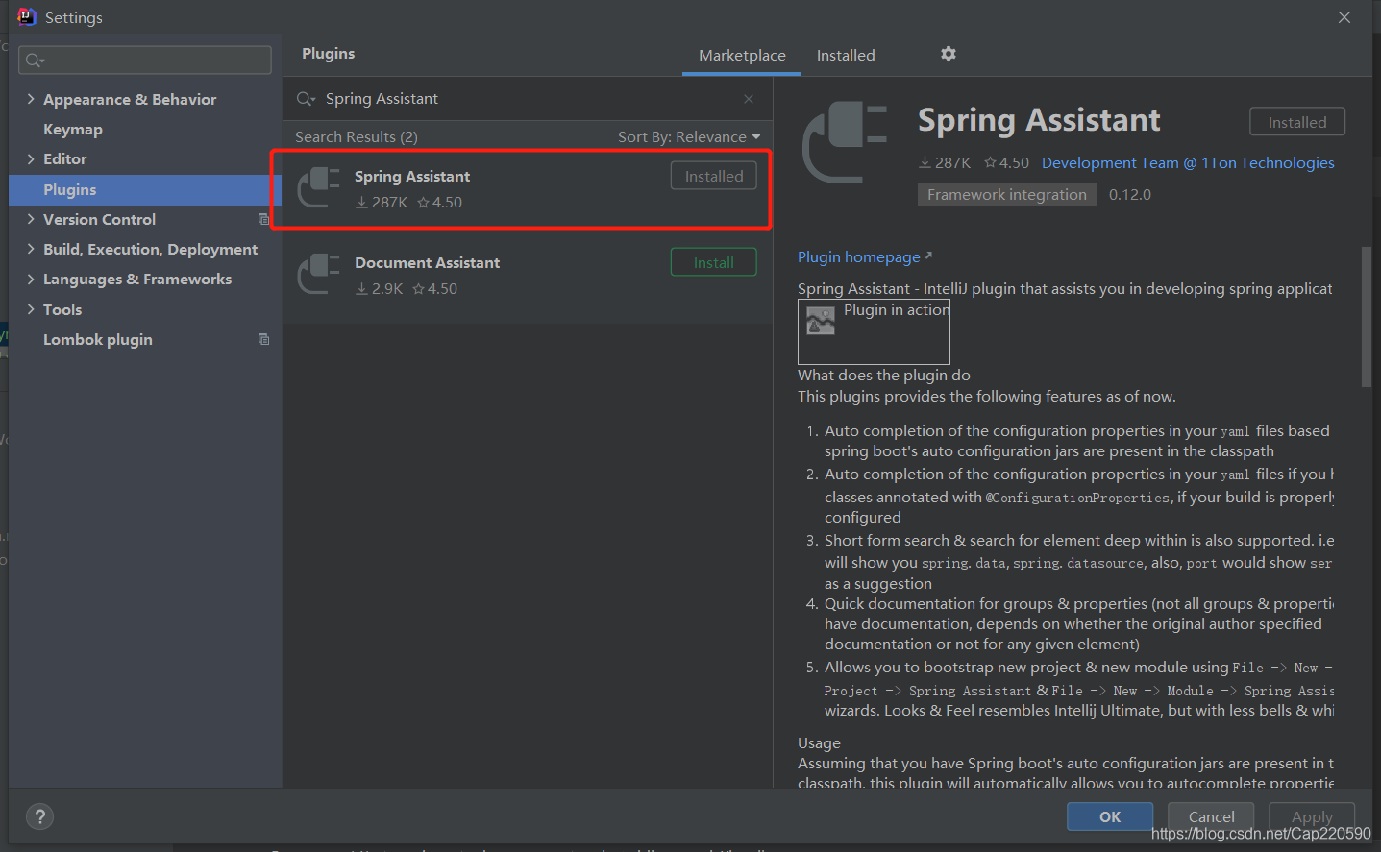Select Plugins in settings tree
The width and height of the screenshot is (1381, 852).
[x=145, y=189]
